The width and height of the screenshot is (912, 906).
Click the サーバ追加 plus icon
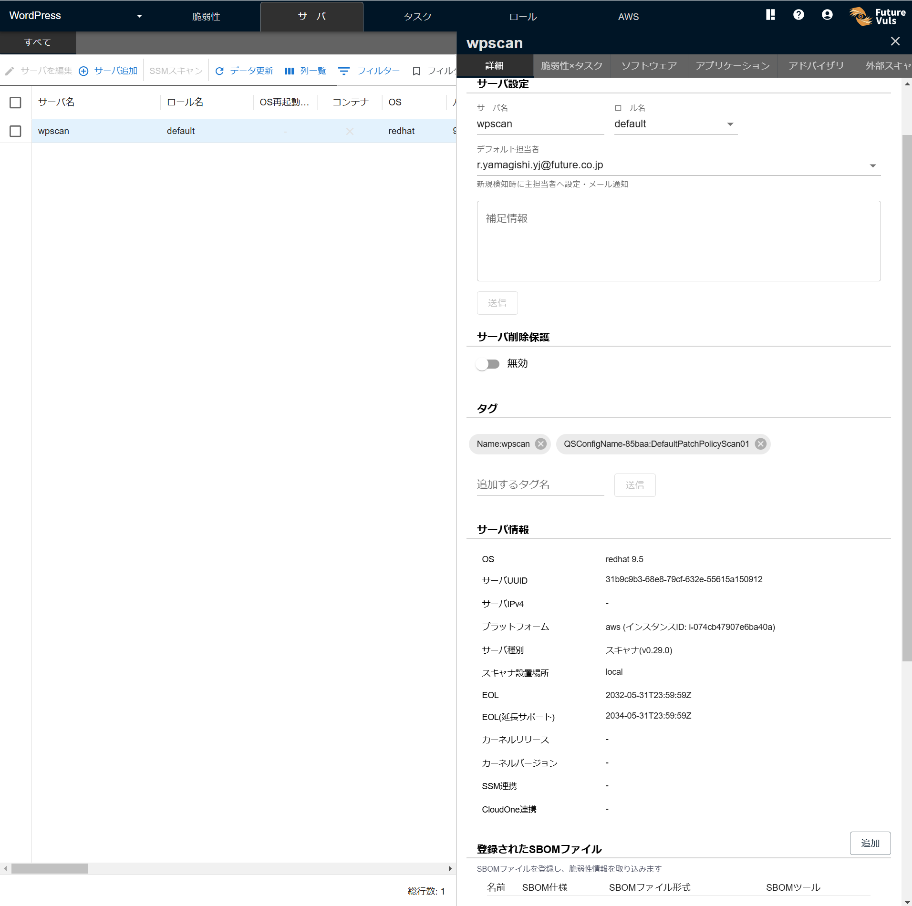[x=83, y=71]
